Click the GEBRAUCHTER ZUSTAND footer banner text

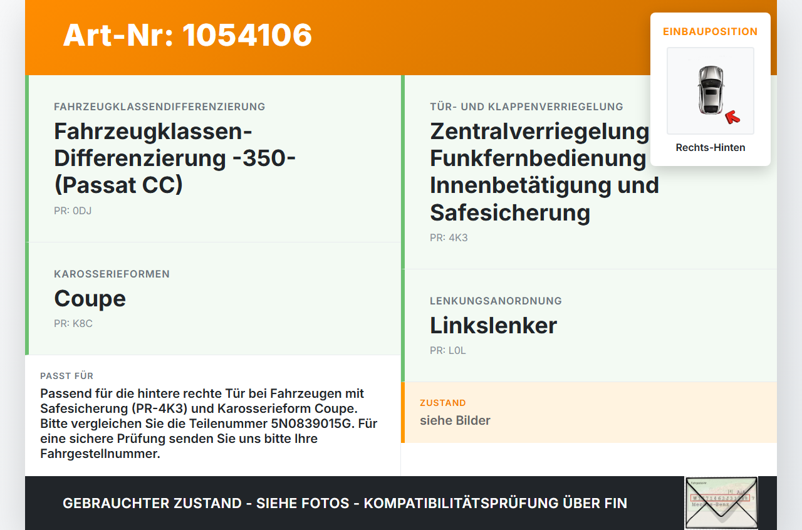click(x=345, y=503)
